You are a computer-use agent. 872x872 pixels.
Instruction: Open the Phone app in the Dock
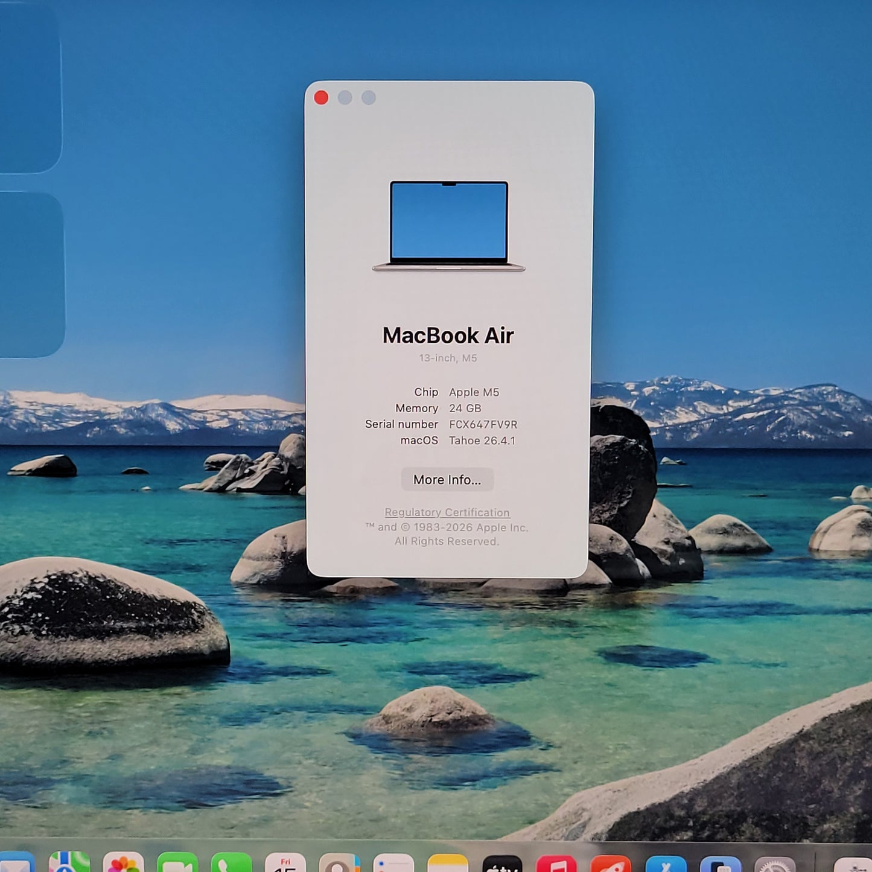(x=231, y=862)
